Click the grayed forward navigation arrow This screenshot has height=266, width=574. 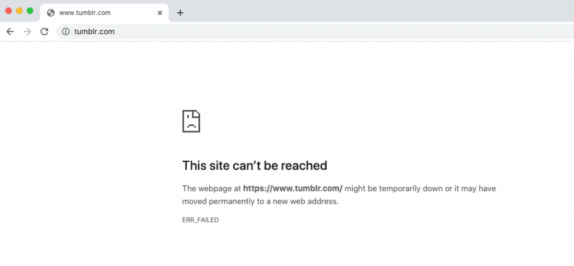click(27, 31)
